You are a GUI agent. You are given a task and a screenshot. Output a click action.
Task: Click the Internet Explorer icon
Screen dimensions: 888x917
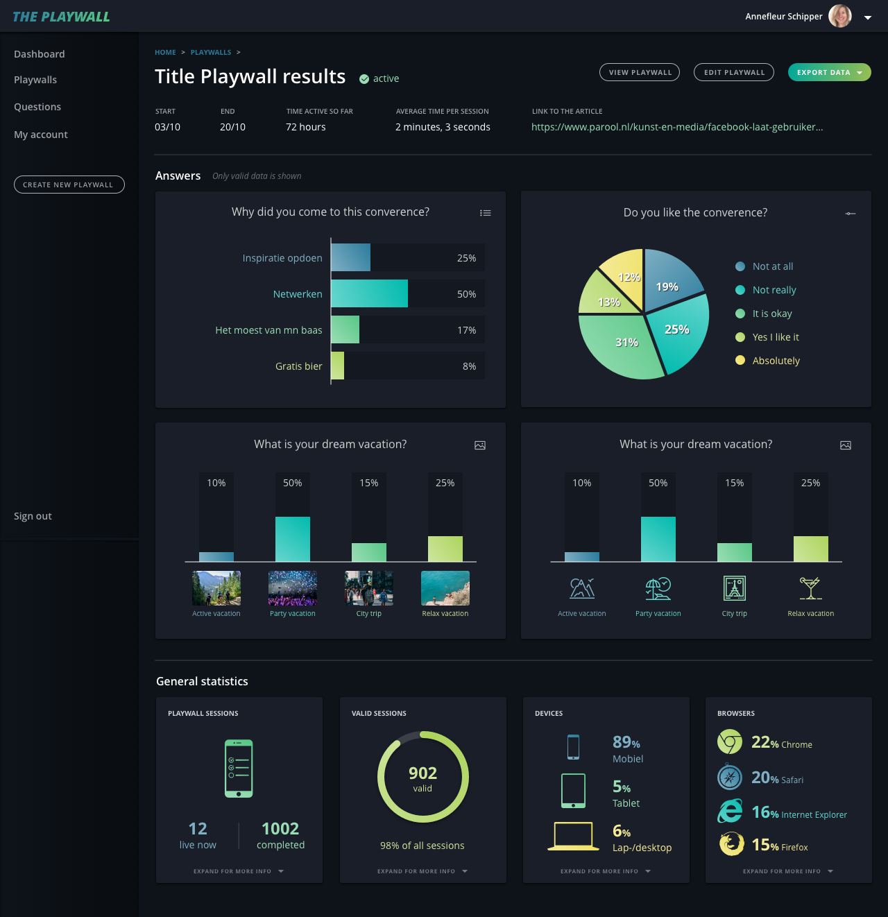coord(730,811)
